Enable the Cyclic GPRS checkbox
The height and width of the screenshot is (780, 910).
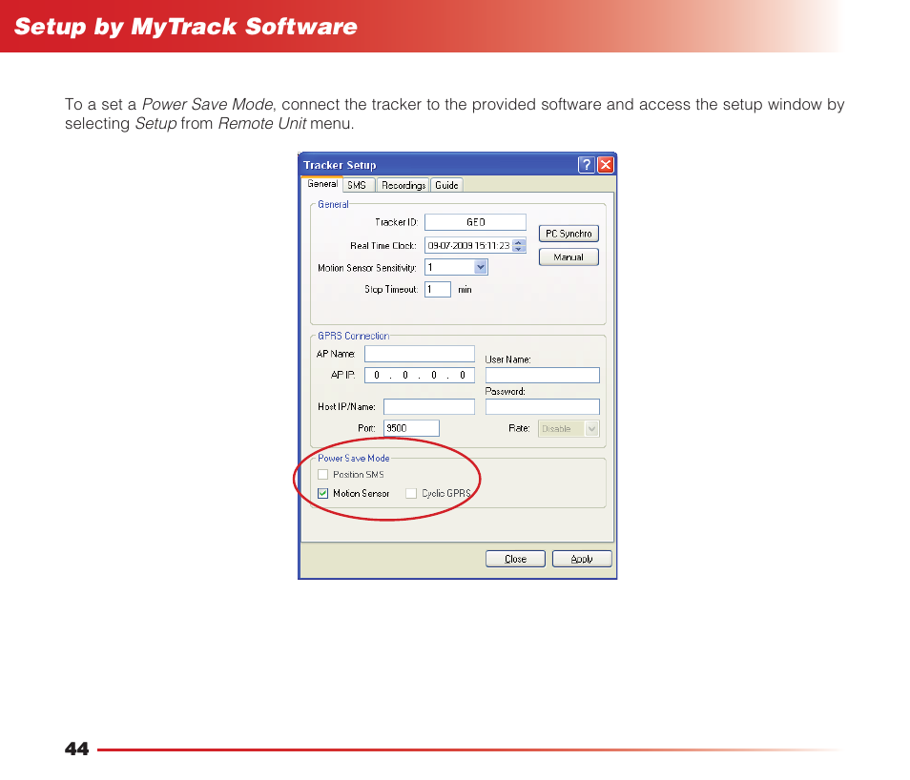pos(411,493)
